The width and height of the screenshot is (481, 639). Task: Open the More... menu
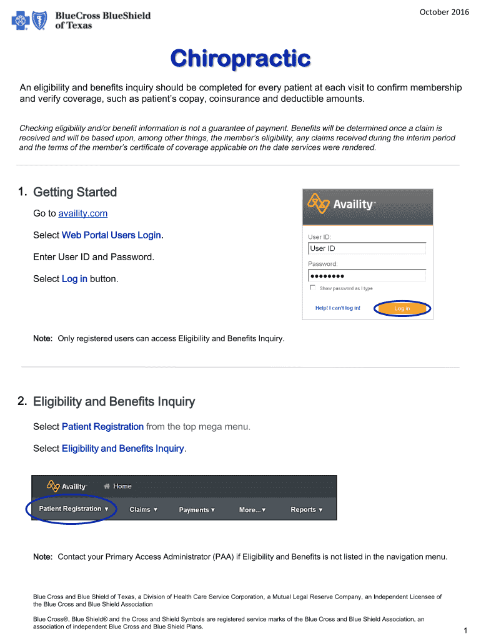(x=252, y=510)
